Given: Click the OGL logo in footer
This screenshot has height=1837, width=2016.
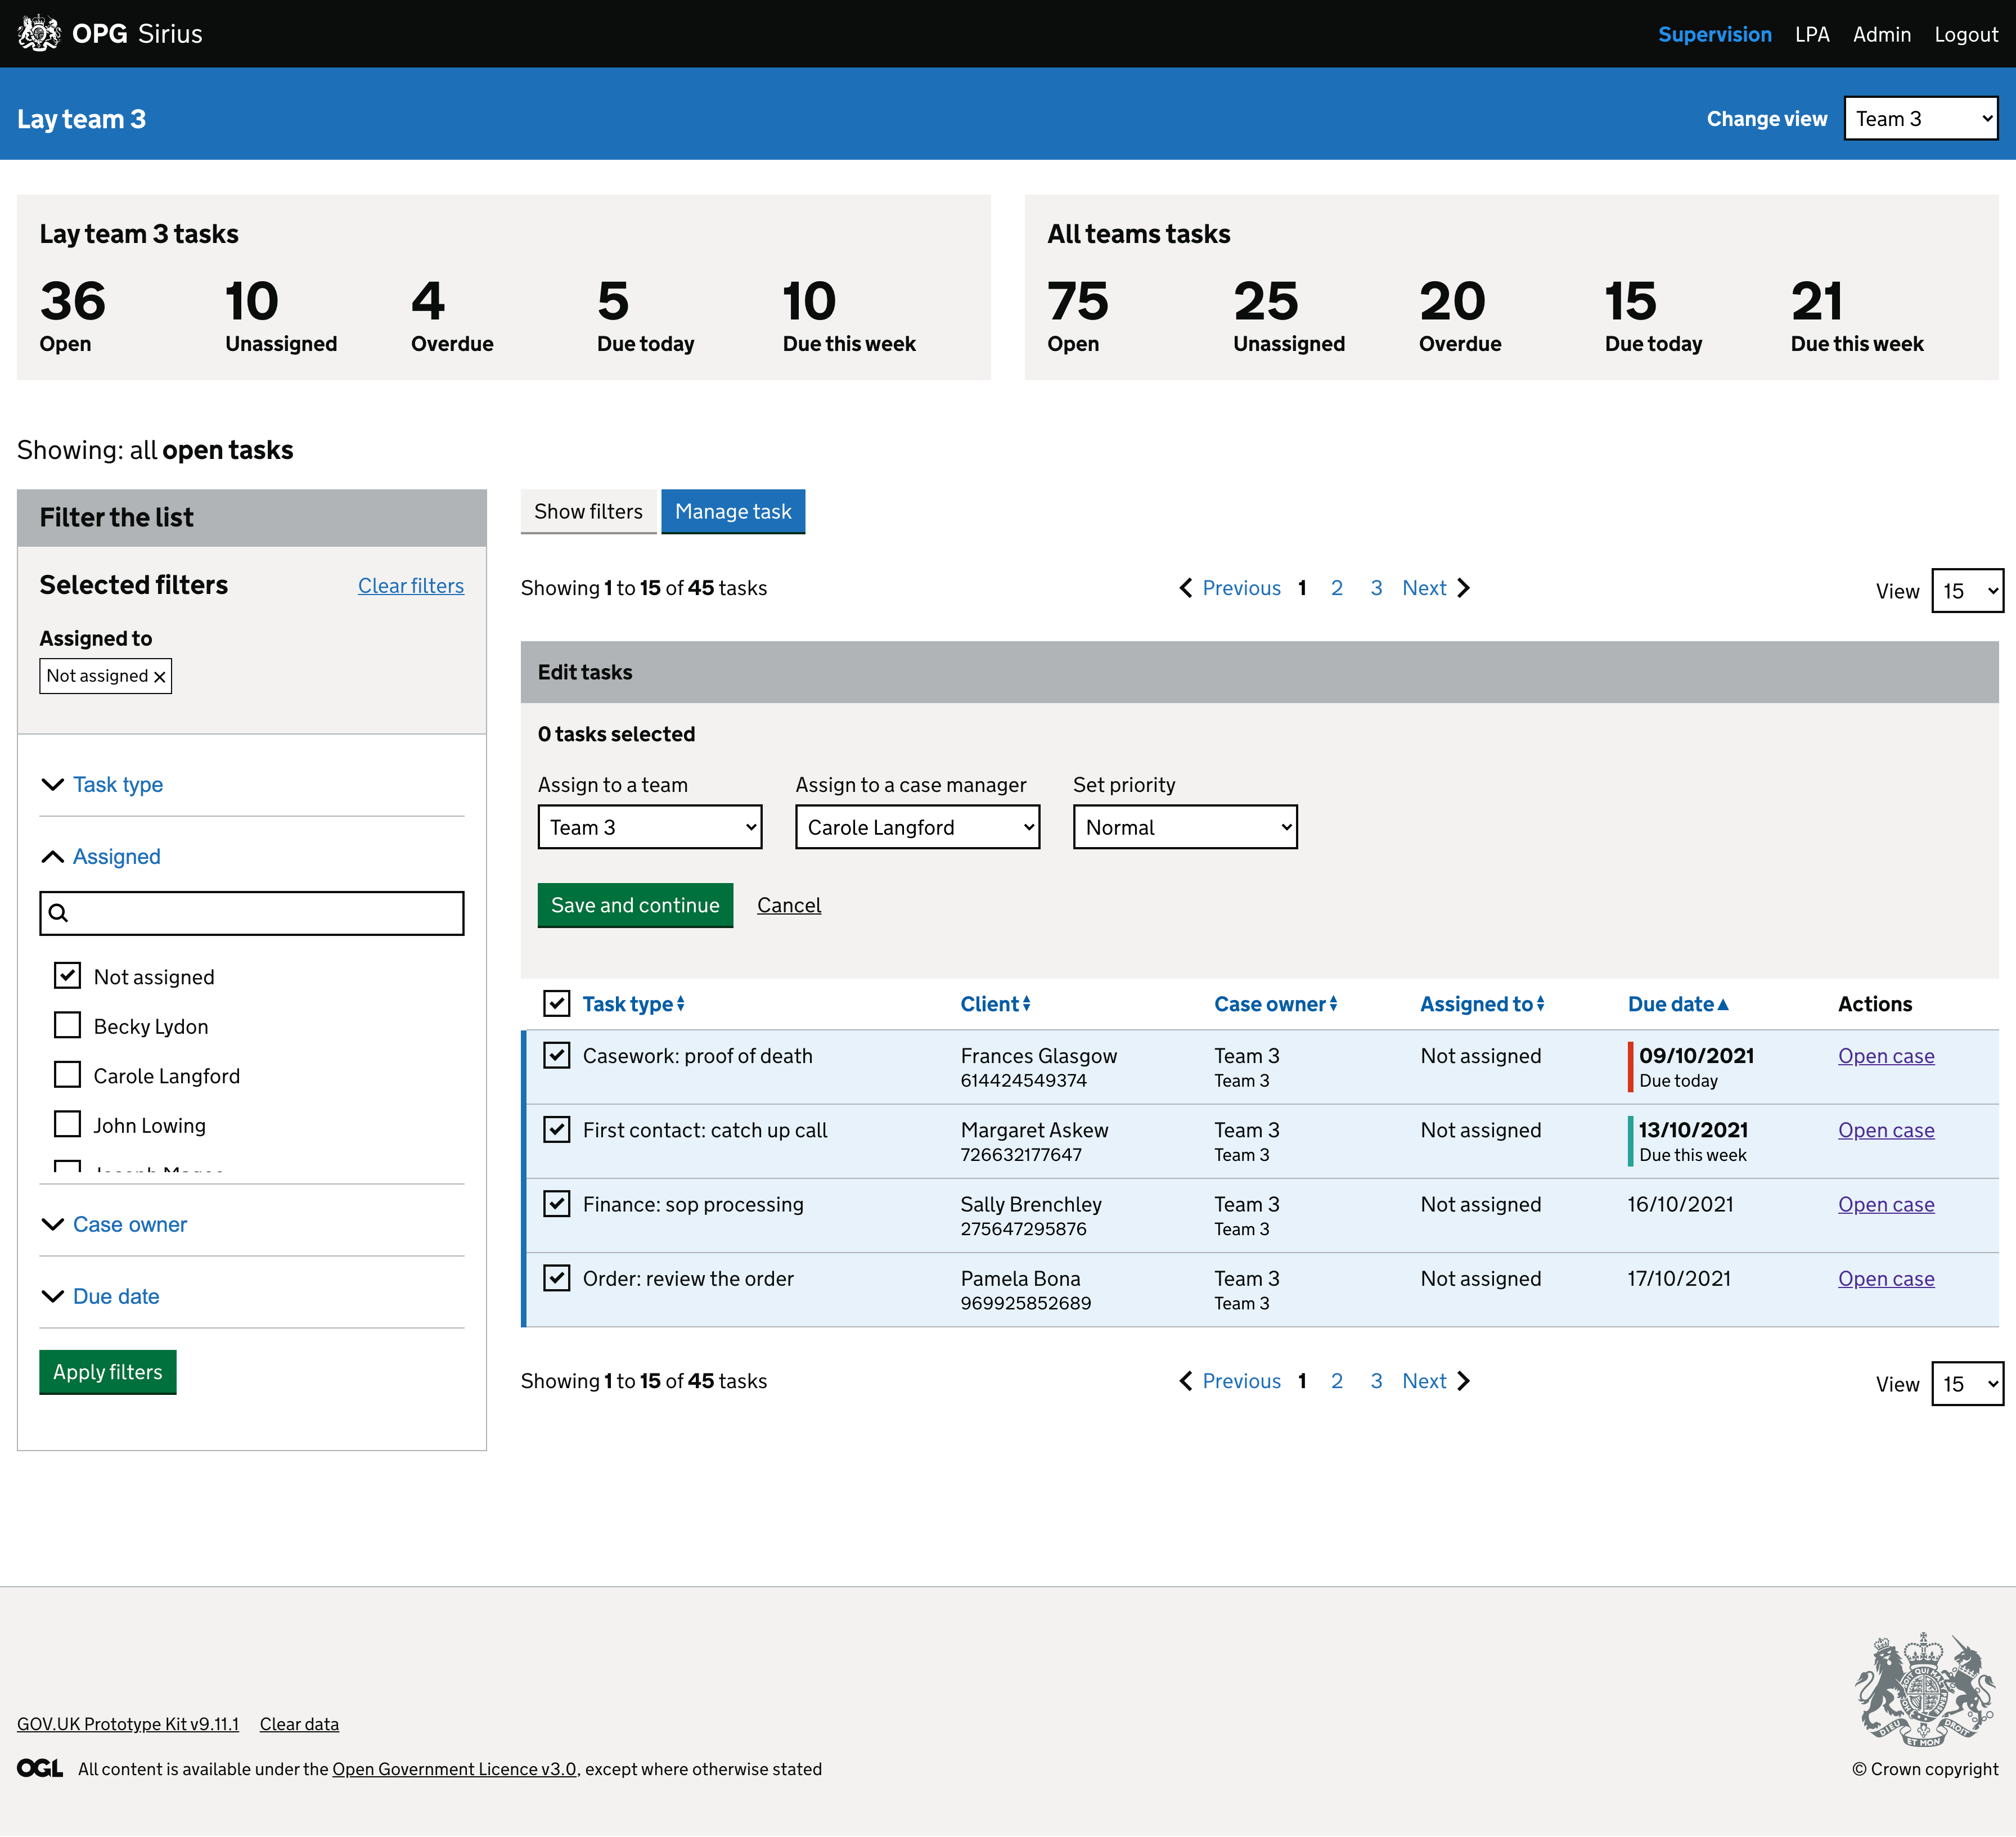Looking at the screenshot, I should (40, 1768).
